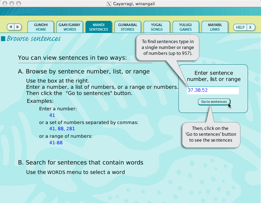Click the green window zoom button
This screenshot has width=261, height=203.
[x=18, y=4]
